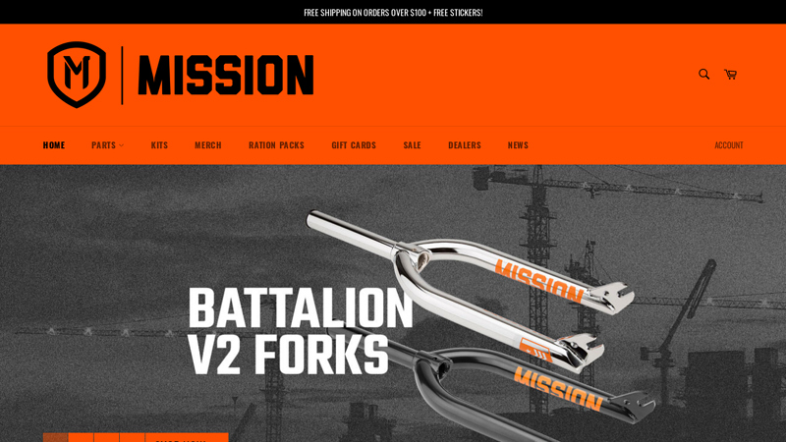Click the Mission shield logo

coord(77,75)
